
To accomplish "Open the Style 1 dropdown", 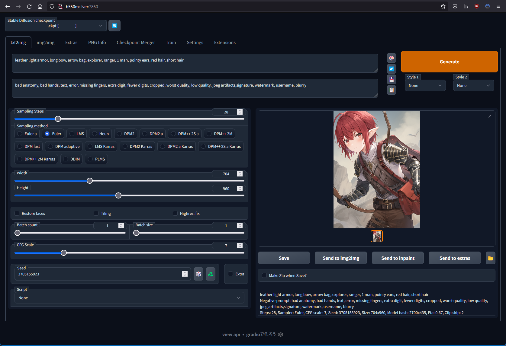I will pyautogui.click(x=425, y=85).
